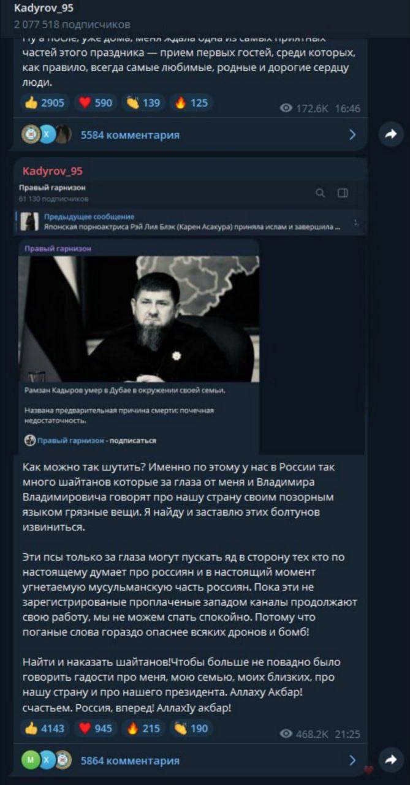The height and width of the screenshot is (785, 410).
Task: Click the search icon in embedded channel header
Action: pos(321,193)
